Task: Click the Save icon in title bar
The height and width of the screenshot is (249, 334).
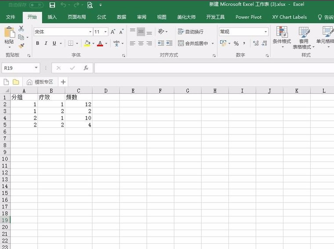Action: click(x=52, y=5)
